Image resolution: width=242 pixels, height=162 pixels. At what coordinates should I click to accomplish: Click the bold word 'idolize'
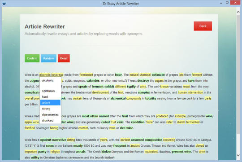point(106,152)
